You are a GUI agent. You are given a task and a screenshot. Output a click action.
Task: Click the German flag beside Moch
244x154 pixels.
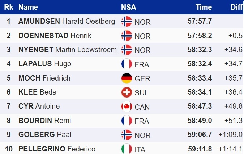pyautogui.click(x=127, y=78)
